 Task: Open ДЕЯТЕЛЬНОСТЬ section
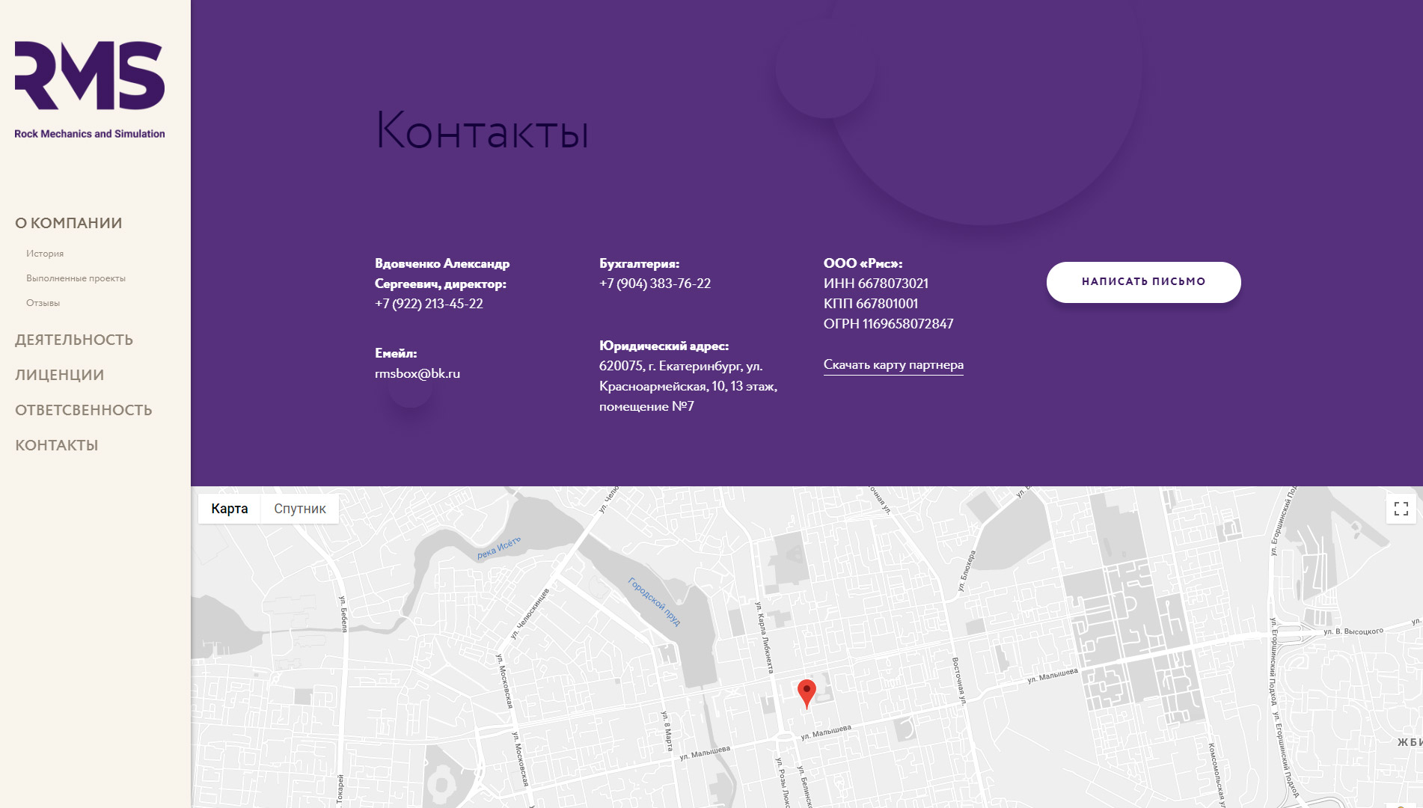tap(74, 340)
